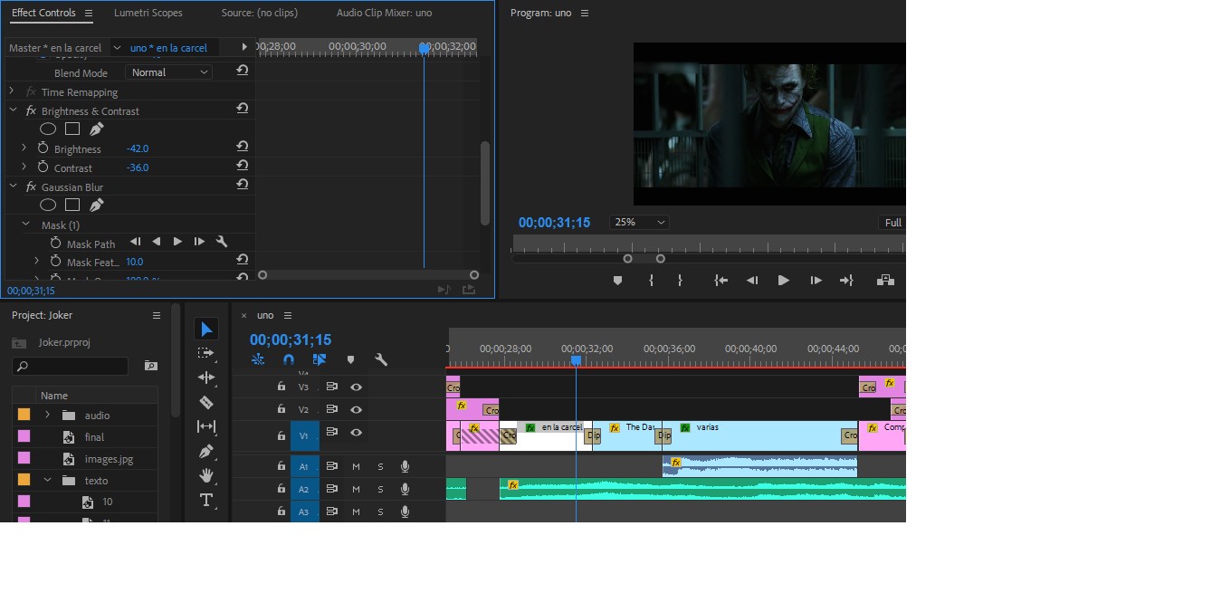Mark Out point in Program monitor
Image resolution: width=1231 pixels, height=612 pixels.
[x=680, y=281]
